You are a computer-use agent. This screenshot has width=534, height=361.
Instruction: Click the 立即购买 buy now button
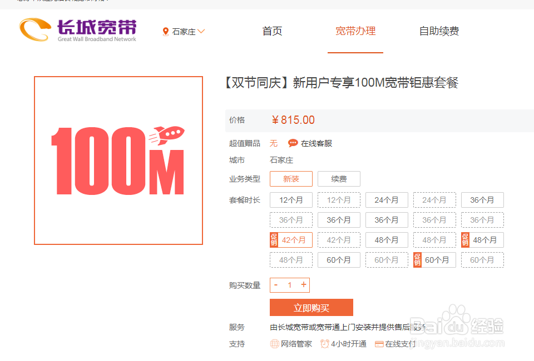coord(311,308)
